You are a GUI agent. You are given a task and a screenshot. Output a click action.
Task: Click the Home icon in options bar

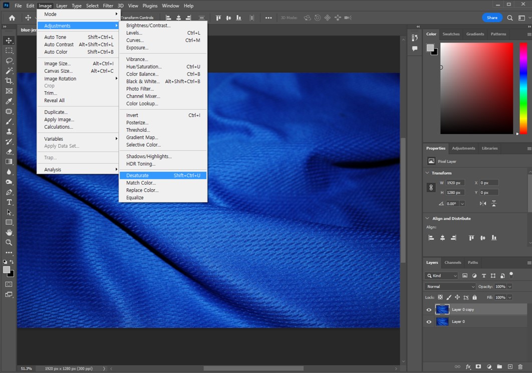[x=12, y=18]
